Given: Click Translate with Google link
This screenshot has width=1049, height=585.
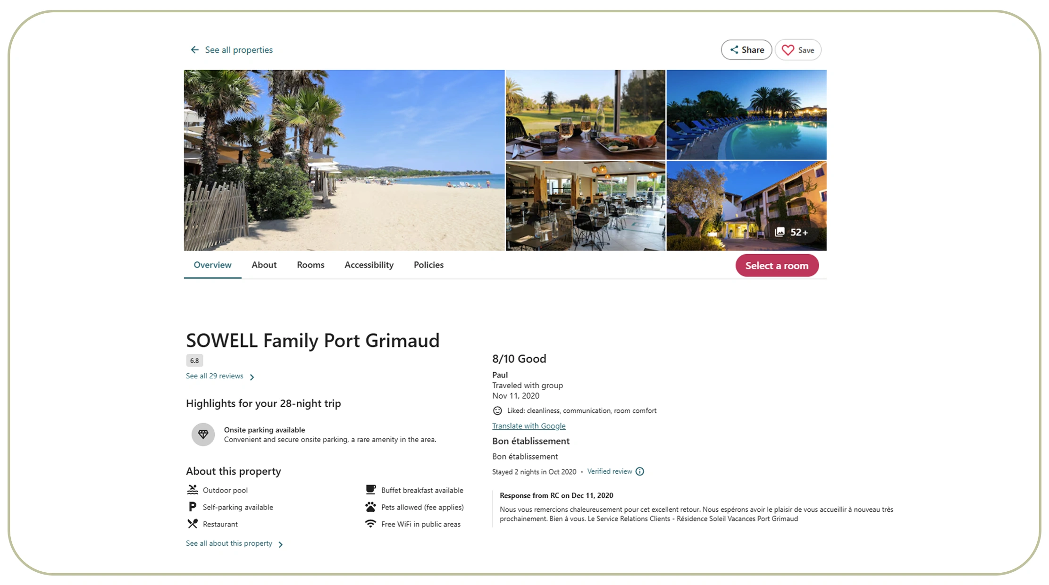Looking at the screenshot, I should click(x=529, y=426).
